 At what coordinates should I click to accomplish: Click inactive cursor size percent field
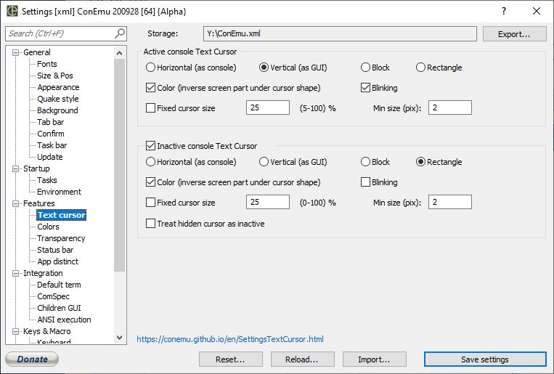pyautogui.click(x=268, y=202)
